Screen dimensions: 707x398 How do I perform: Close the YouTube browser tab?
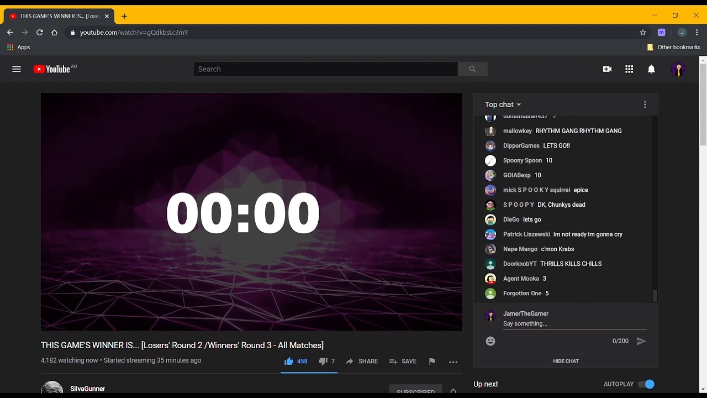(x=107, y=17)
